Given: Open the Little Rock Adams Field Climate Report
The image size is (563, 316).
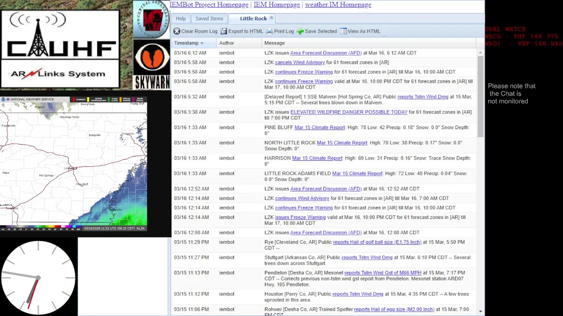Looking at the screenshot, I should coord(357,173).
